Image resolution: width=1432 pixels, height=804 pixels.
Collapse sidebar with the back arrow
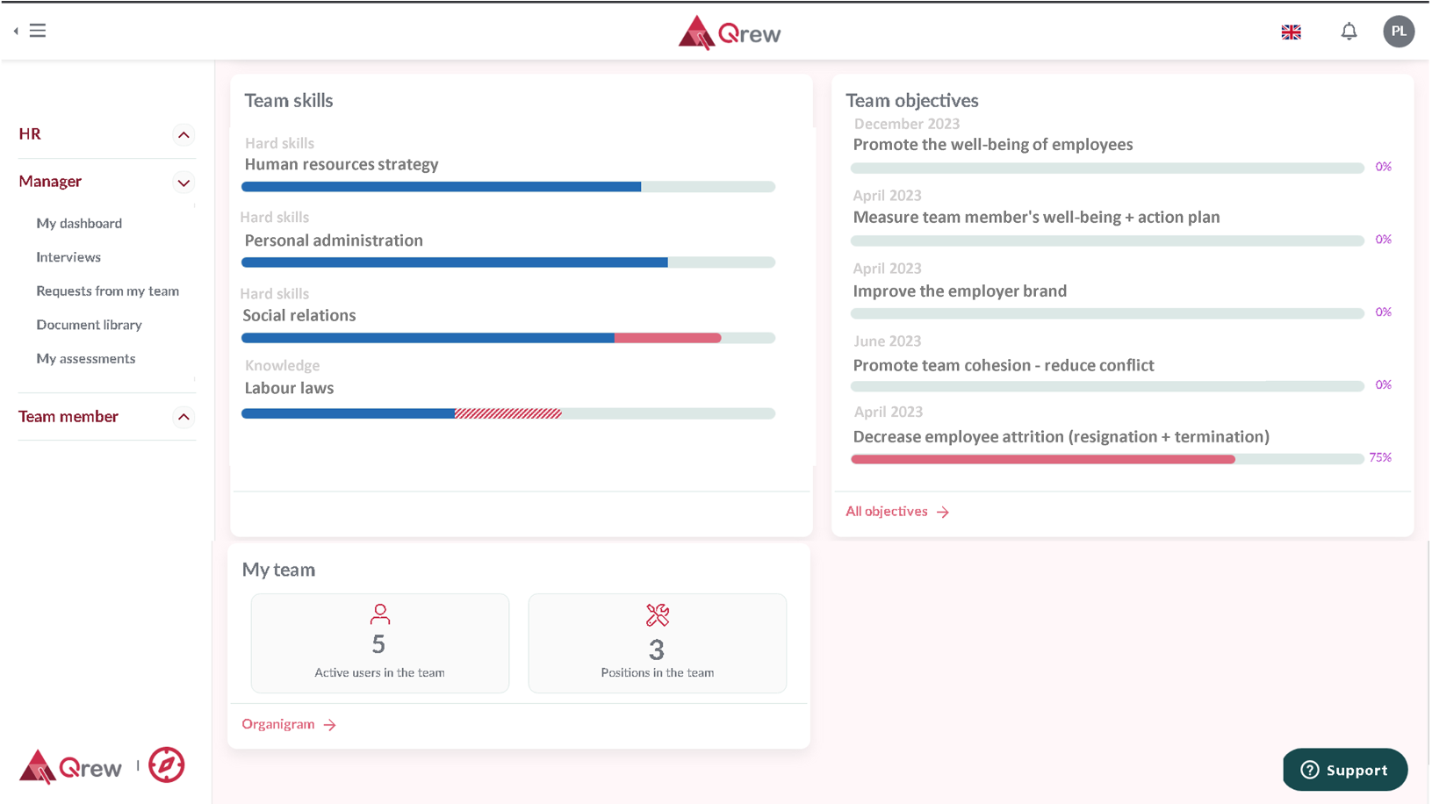pos(16,31)
